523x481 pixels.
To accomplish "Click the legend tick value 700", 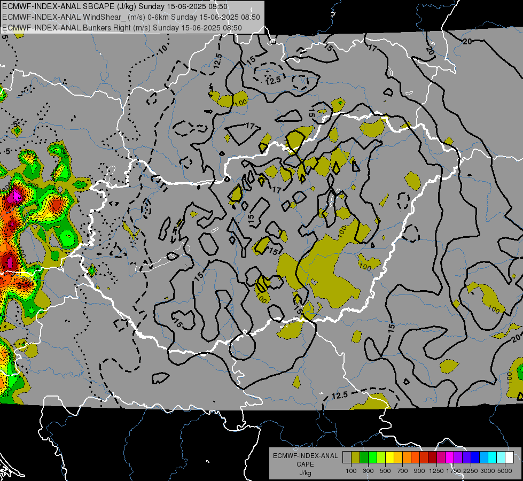I will point(403,471).
